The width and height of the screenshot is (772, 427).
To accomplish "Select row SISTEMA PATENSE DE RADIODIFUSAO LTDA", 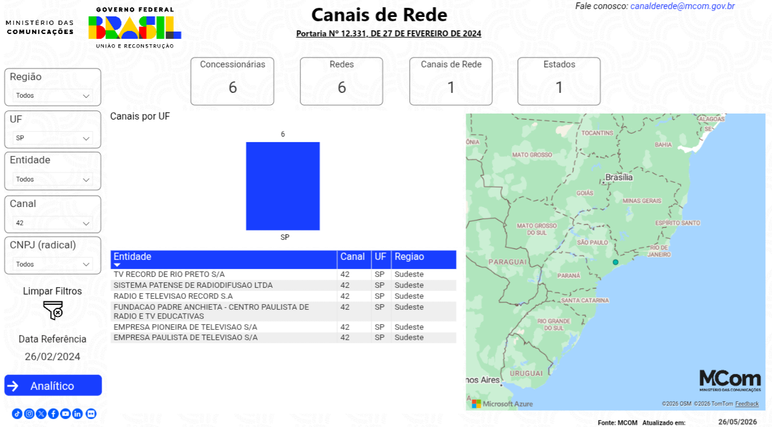I will tap(283, 285).
